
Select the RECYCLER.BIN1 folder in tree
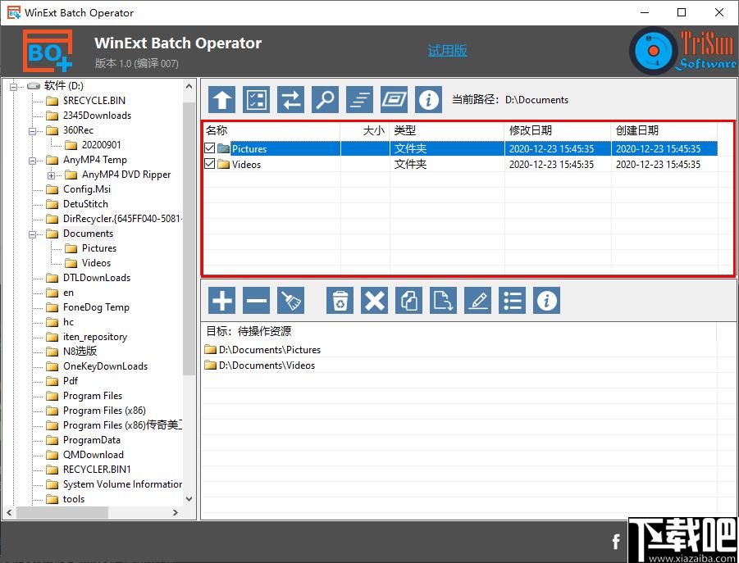[x=97, y=470]
